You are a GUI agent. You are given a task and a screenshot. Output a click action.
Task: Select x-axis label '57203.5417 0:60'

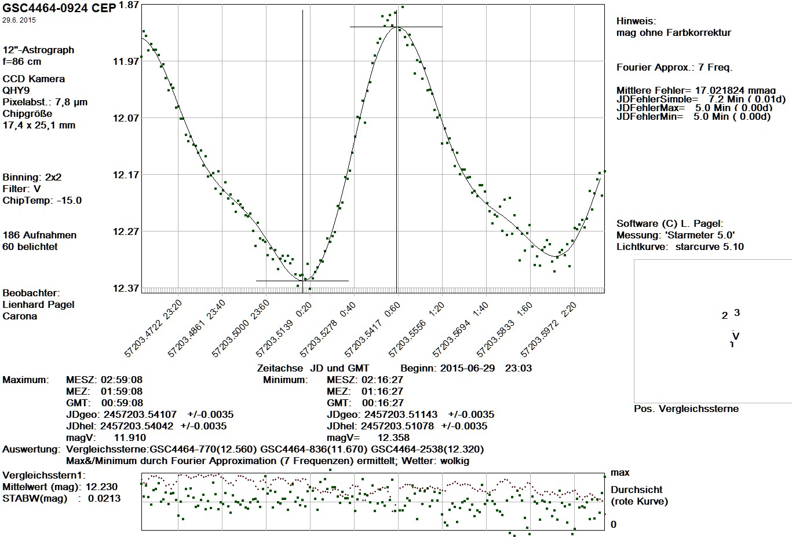click(x=374, y=328)
